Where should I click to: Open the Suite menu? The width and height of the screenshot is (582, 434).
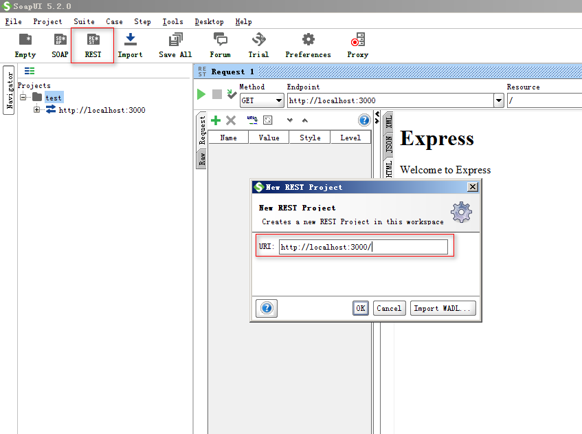[84, 21]
